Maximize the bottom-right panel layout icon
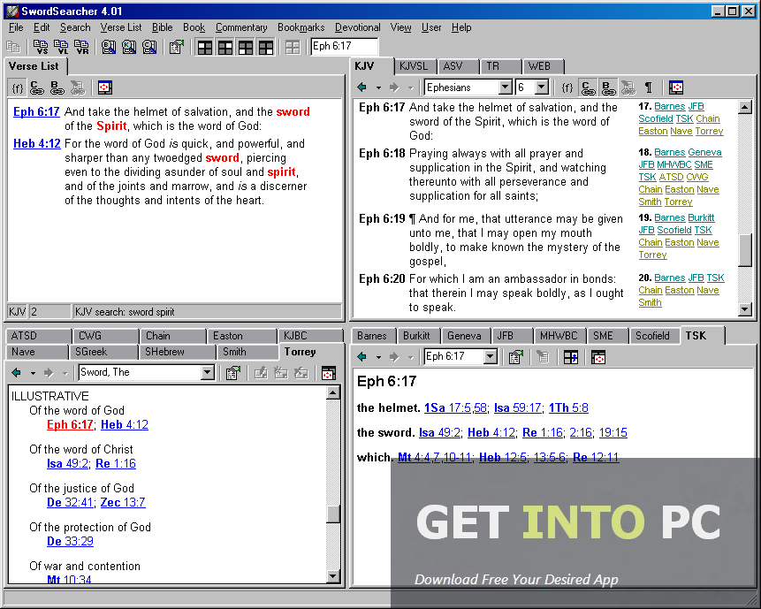 pyautogui.click(x=266, y=48)
